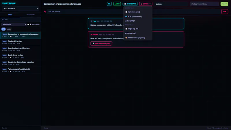Open the Neural network architecture chat

click(21, 49)
